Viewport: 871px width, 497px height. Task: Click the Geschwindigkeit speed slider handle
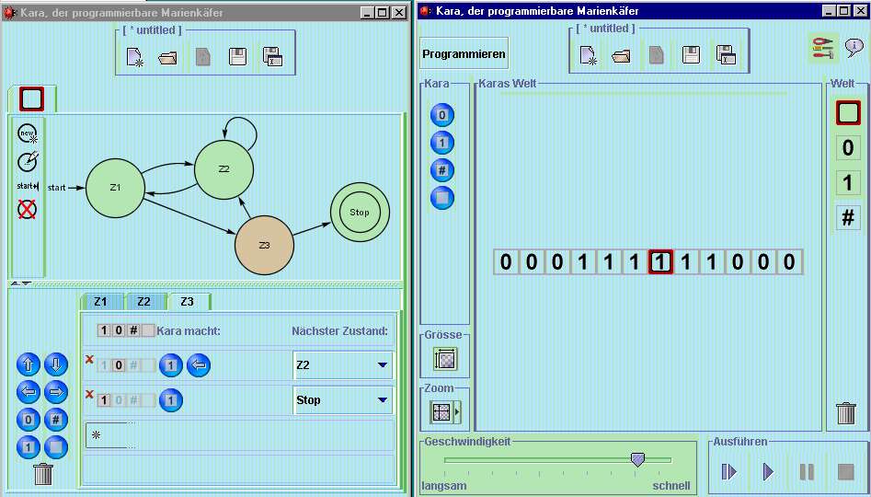(x=637, y=459)
